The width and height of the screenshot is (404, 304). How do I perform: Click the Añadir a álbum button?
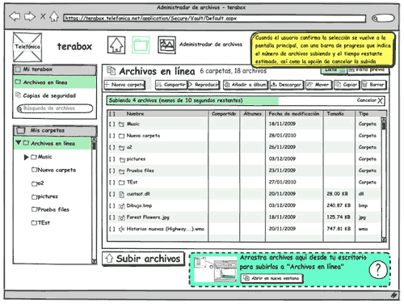pos(246,85)
